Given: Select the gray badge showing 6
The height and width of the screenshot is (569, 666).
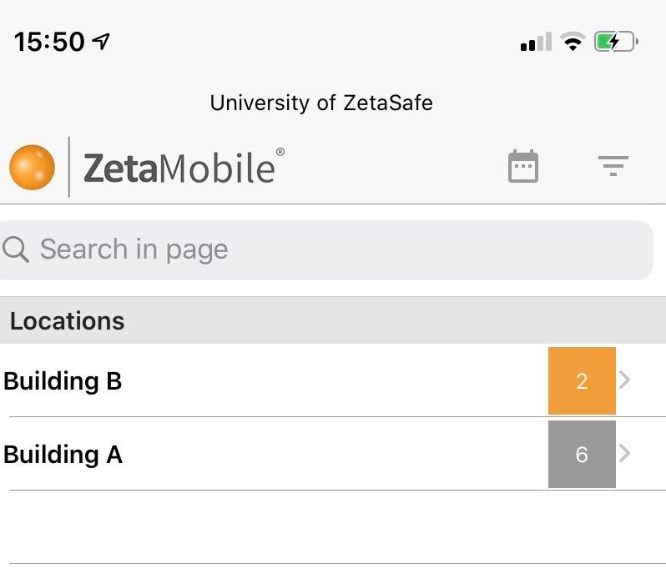Looking at the screenshot, I should (x=582, y=455).
